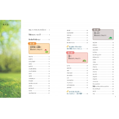Select the pink 第2章 chapter tab label

[70, 53]
